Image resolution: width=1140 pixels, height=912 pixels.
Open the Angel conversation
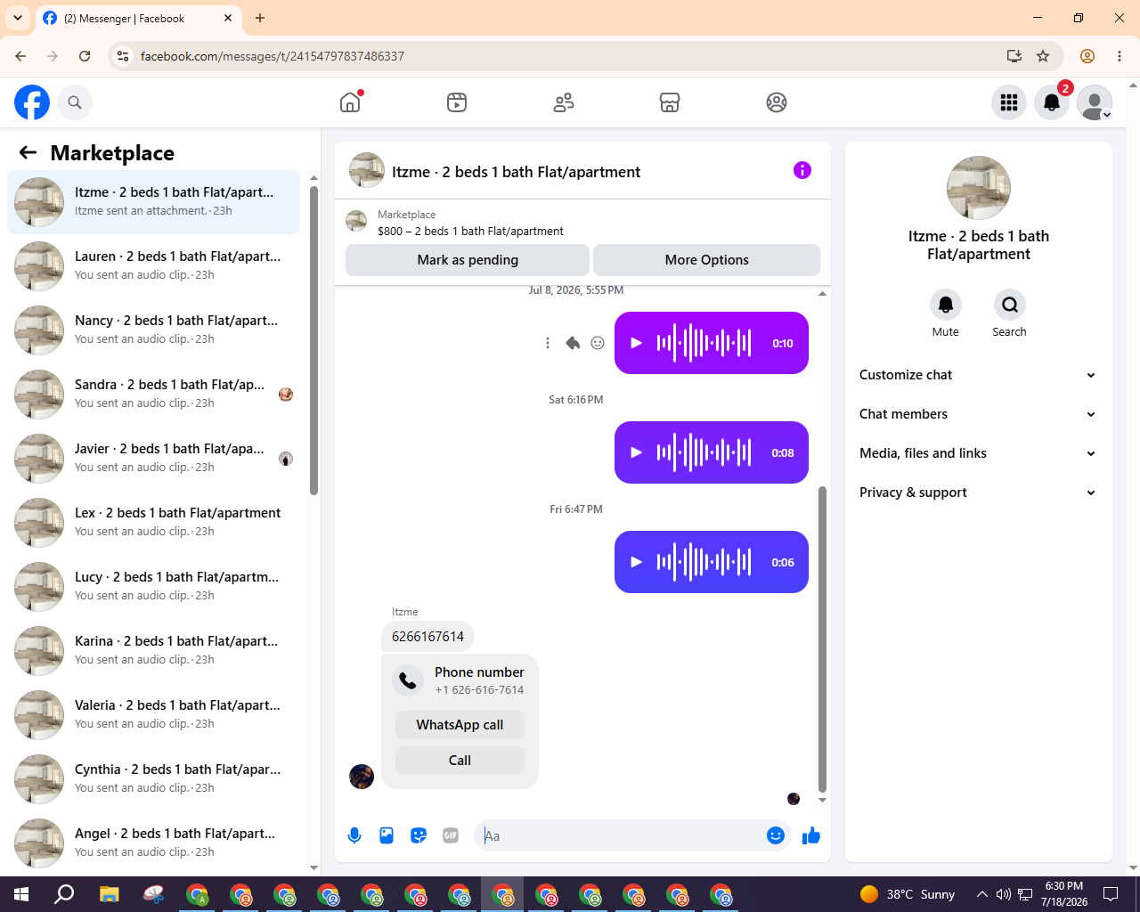[x=154, y=843]
